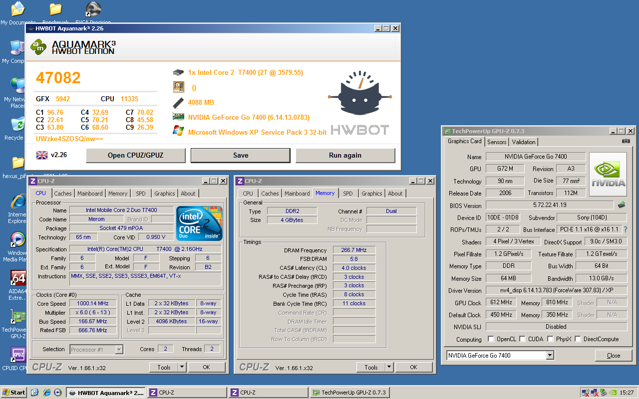Click Show Desktop in Quick Launch

pos(34,393)
